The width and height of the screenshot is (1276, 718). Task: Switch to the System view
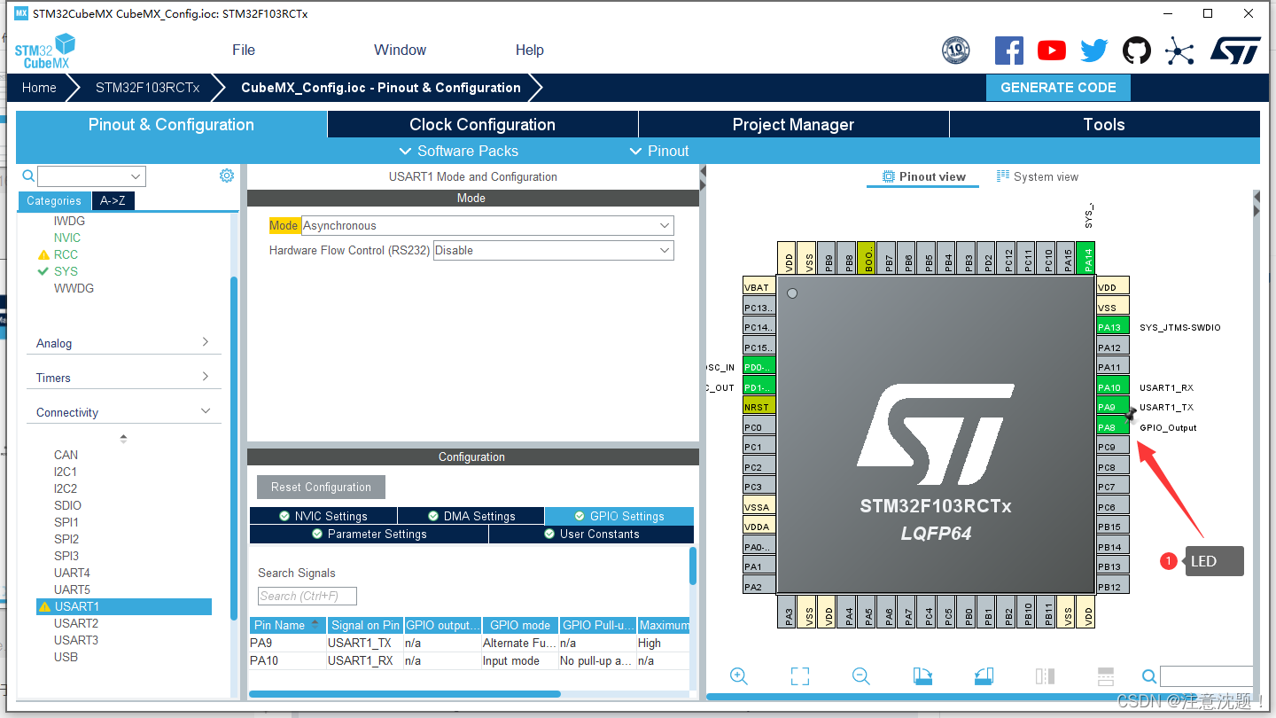pos(1037,176)
